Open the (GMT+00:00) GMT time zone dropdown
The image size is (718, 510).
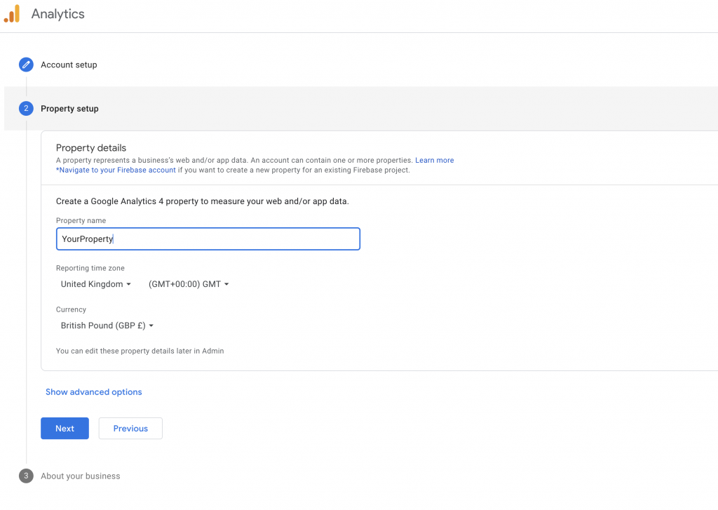click(184, 284)
